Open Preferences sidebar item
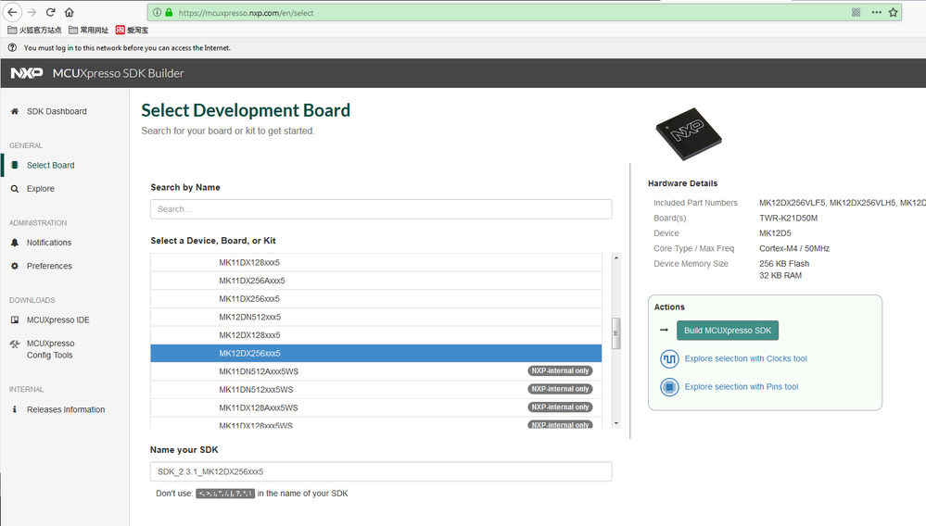This screenshot has width=926, height=526. click(x=49, y=266)
